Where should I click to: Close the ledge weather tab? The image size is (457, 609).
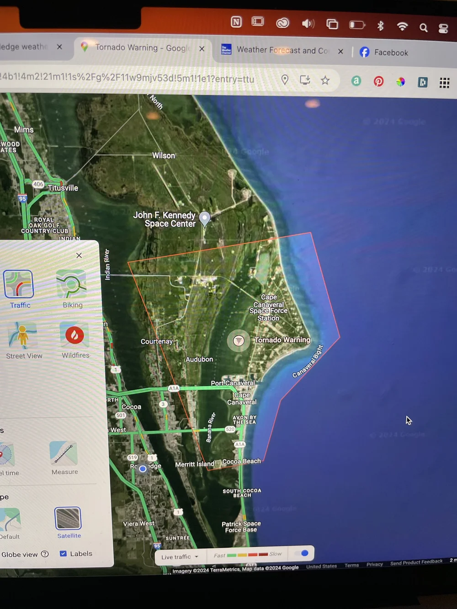coord(59,47)
